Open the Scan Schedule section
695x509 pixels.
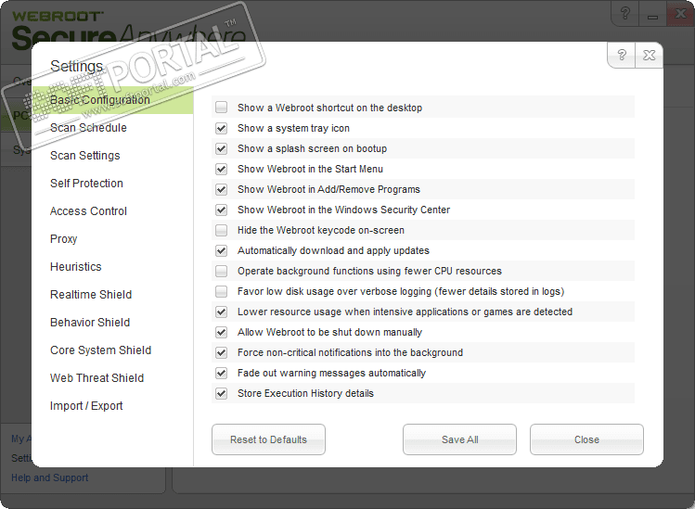[x=88, y=128]
